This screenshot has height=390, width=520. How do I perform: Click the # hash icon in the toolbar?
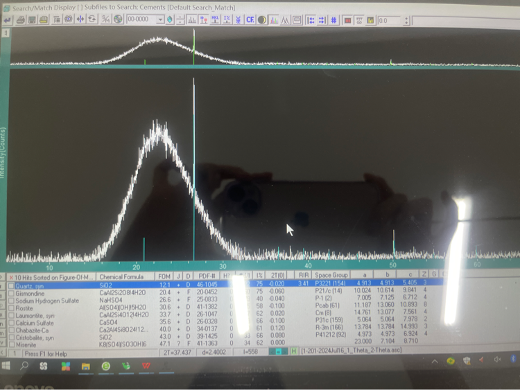(x=334, y=20)
